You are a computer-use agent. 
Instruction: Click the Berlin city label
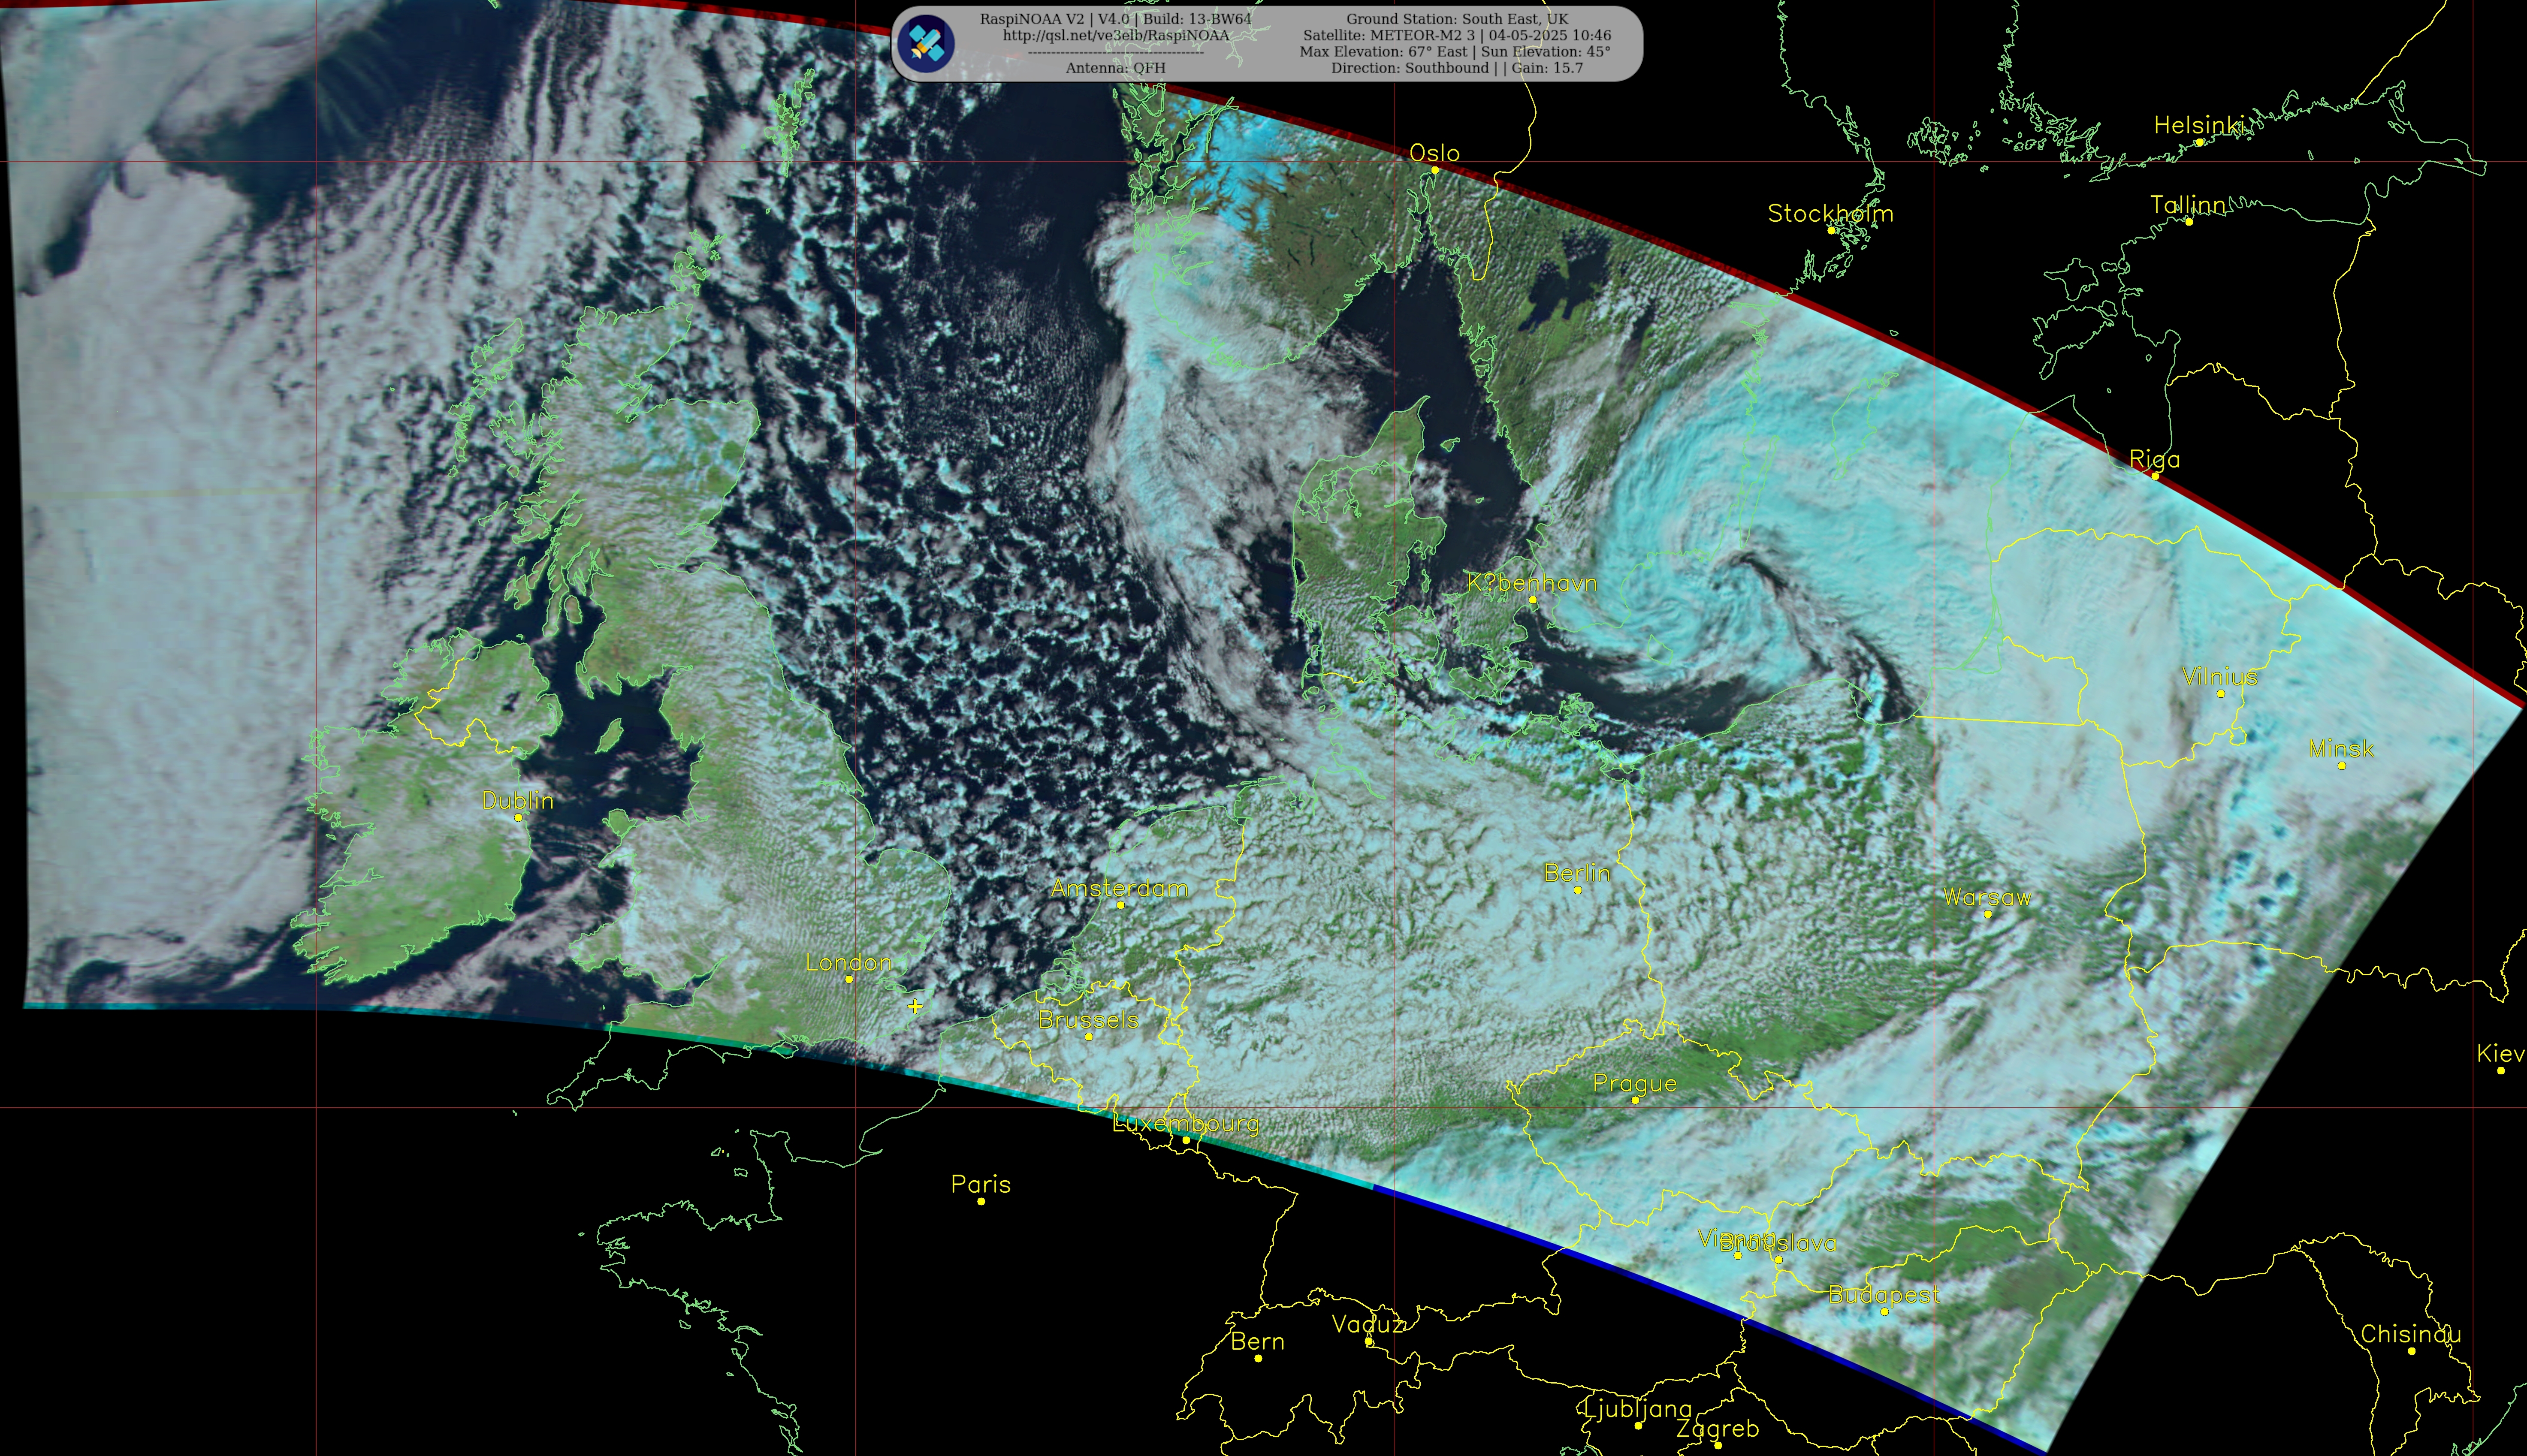[1577, 873]
